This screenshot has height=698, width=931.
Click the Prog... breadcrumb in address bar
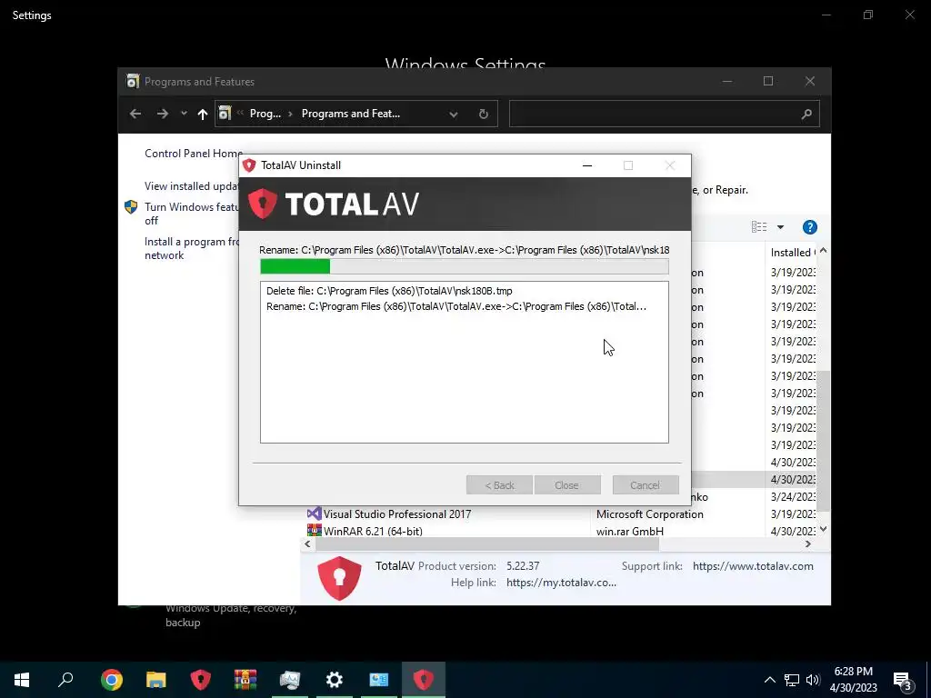point(265,114)
